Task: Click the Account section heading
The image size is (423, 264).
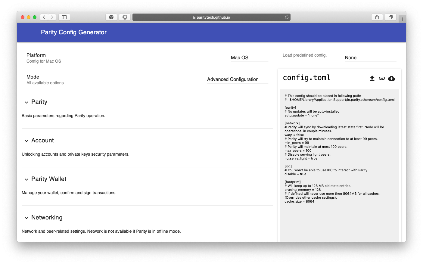Action: click(x=42, y=140)
